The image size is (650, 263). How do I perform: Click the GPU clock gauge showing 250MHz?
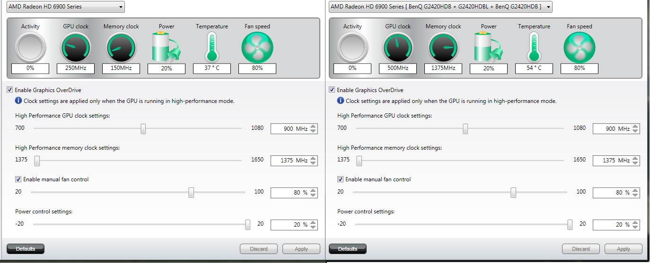pos(76,47)
